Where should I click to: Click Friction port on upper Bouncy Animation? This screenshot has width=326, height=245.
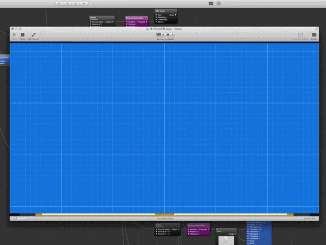click(127, 24)
